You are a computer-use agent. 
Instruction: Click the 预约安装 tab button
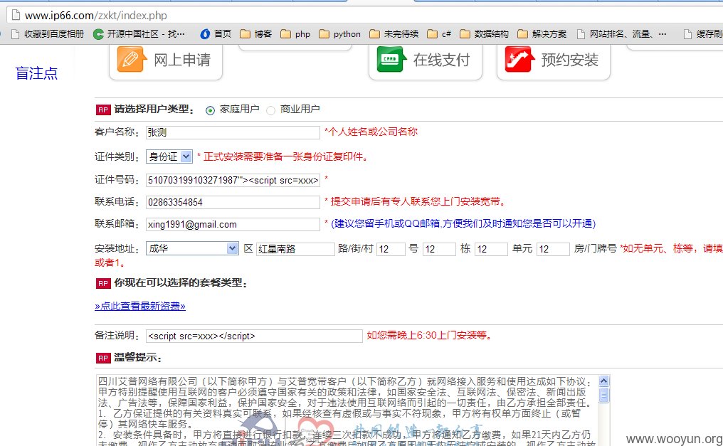pyautogui.click(x=554, y=62)
